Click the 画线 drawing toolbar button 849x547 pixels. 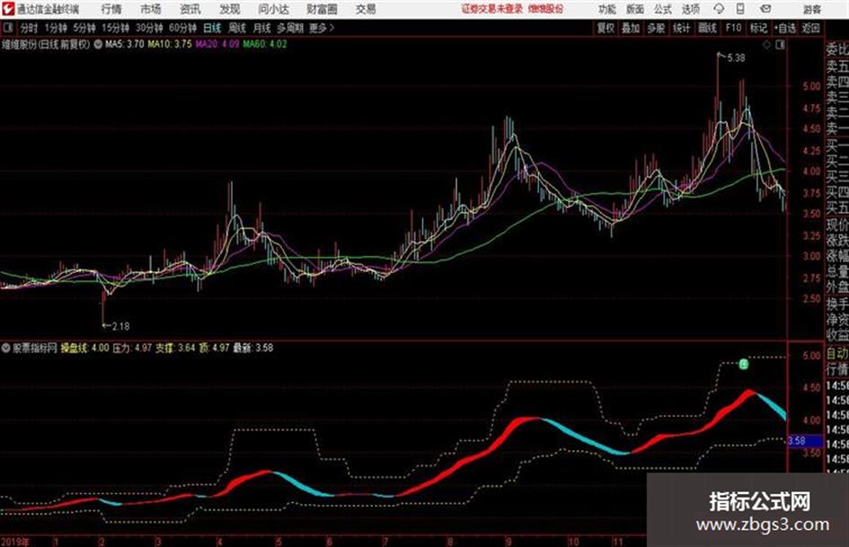(x=707, y=28)
